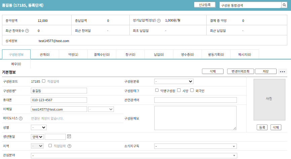291x159 pixels.
Task: Click the 생년월일 date input field
Action: 55,137
